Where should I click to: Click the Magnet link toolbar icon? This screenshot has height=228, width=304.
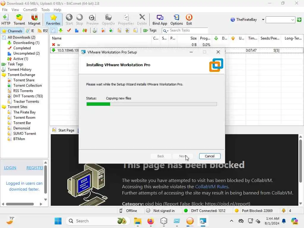(34, 20)
